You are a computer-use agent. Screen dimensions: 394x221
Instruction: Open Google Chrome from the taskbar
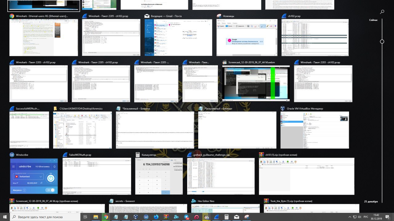(x=106, y=217)
